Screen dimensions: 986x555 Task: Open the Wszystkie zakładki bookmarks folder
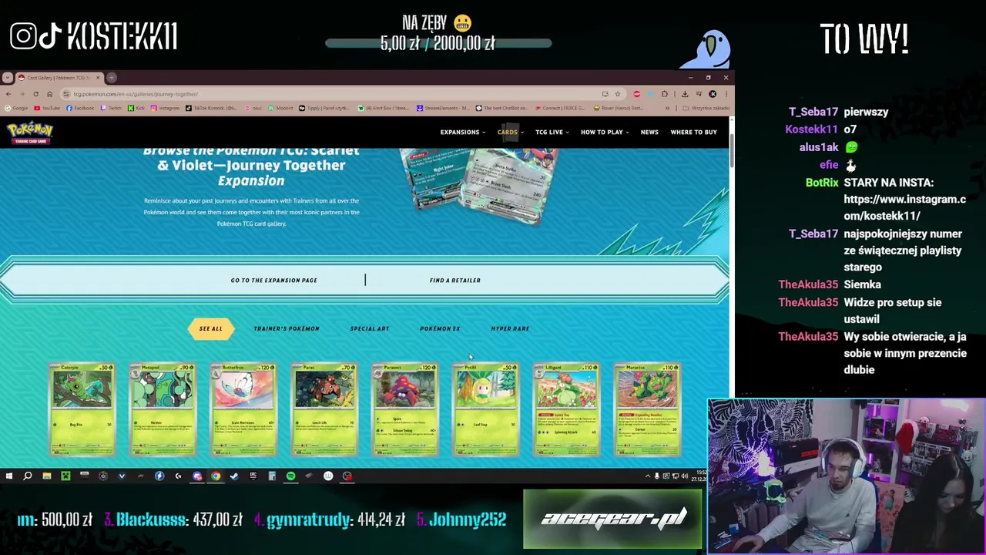coord(706,108)
